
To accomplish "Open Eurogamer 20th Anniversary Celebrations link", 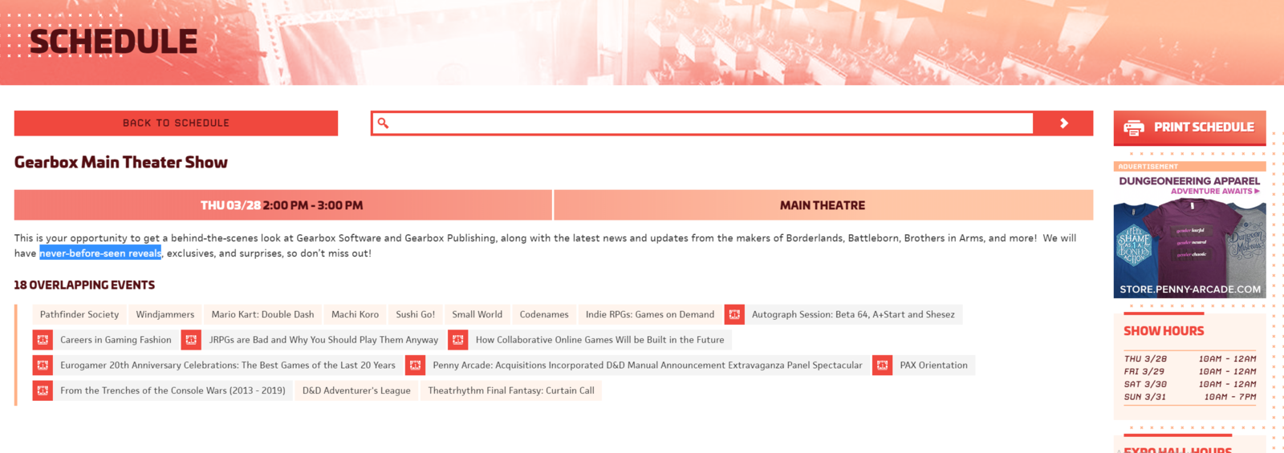I will 228,365.
